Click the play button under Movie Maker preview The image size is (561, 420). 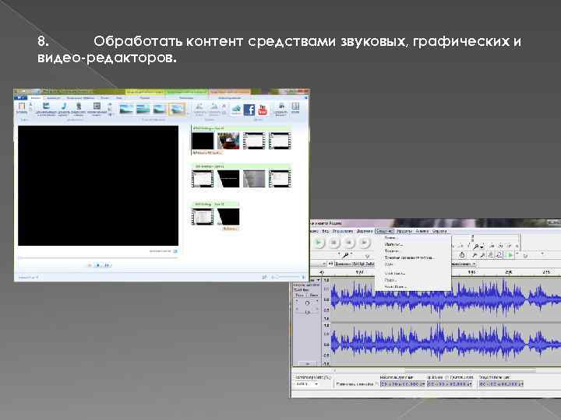tap(97, 265)
